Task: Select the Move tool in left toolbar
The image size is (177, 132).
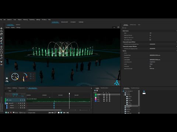Action: click(1, 28)
